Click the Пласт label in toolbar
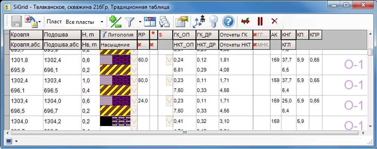 coord(54,21)
